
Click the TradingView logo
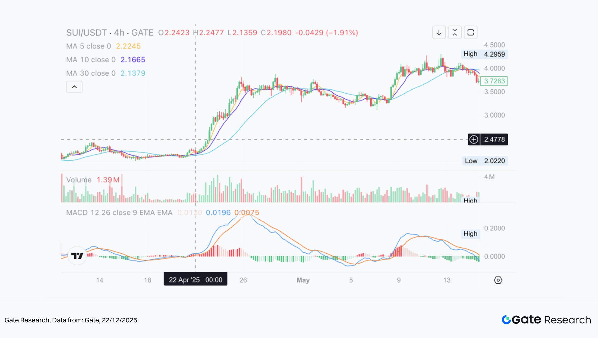tap(77, 255)
